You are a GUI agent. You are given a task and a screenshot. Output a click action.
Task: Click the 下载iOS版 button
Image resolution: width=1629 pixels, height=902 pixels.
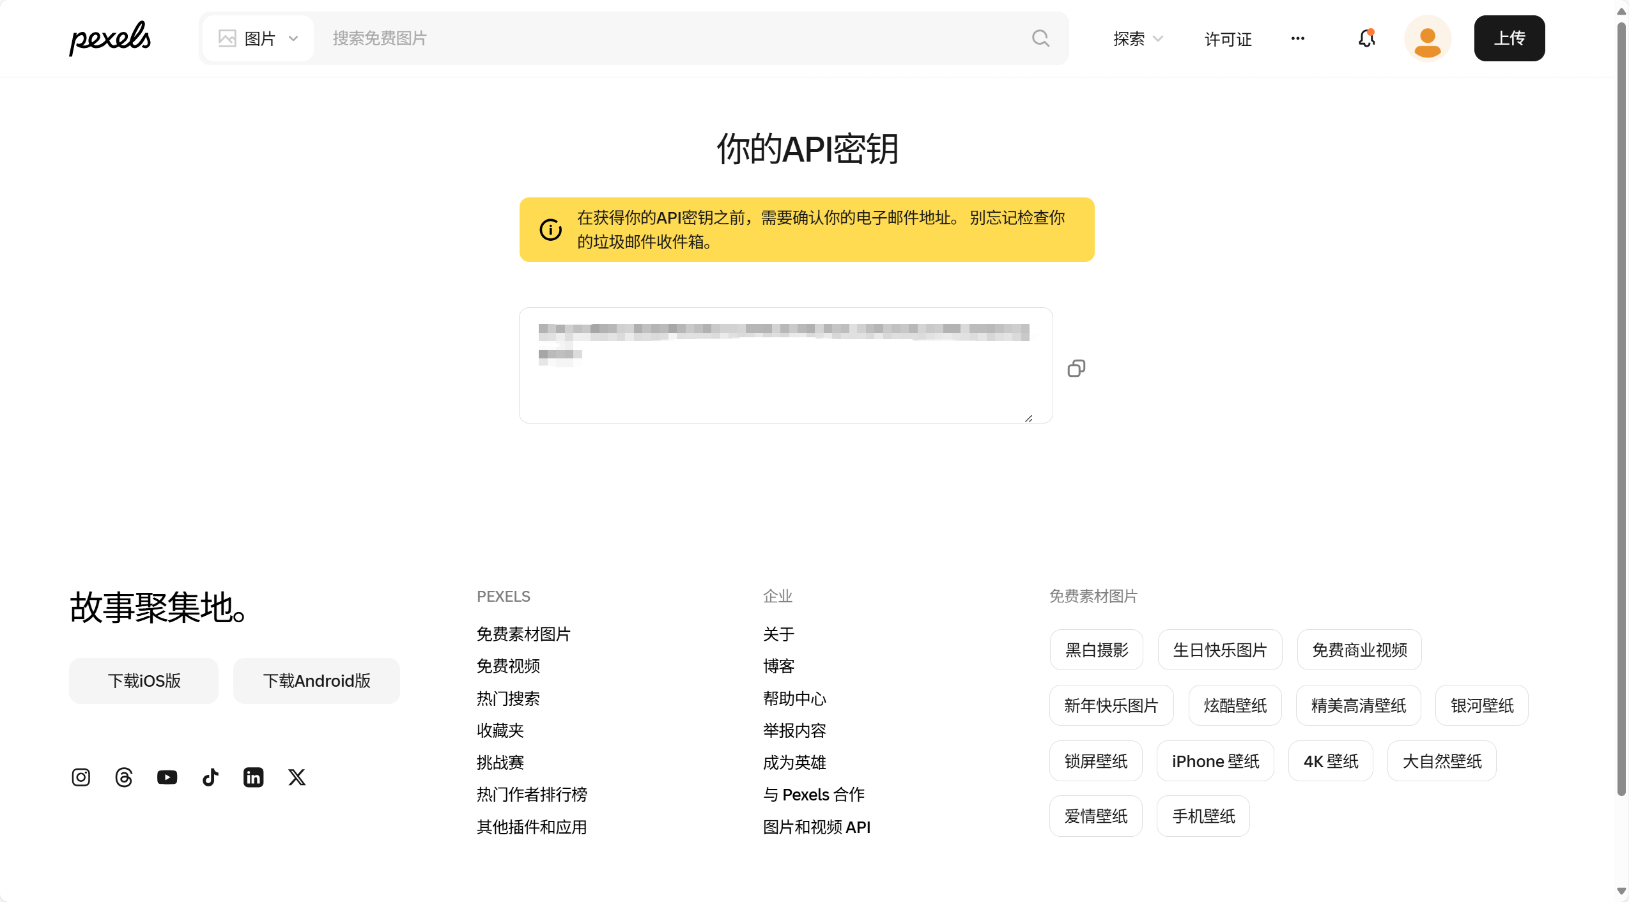[x=144, y=680]
